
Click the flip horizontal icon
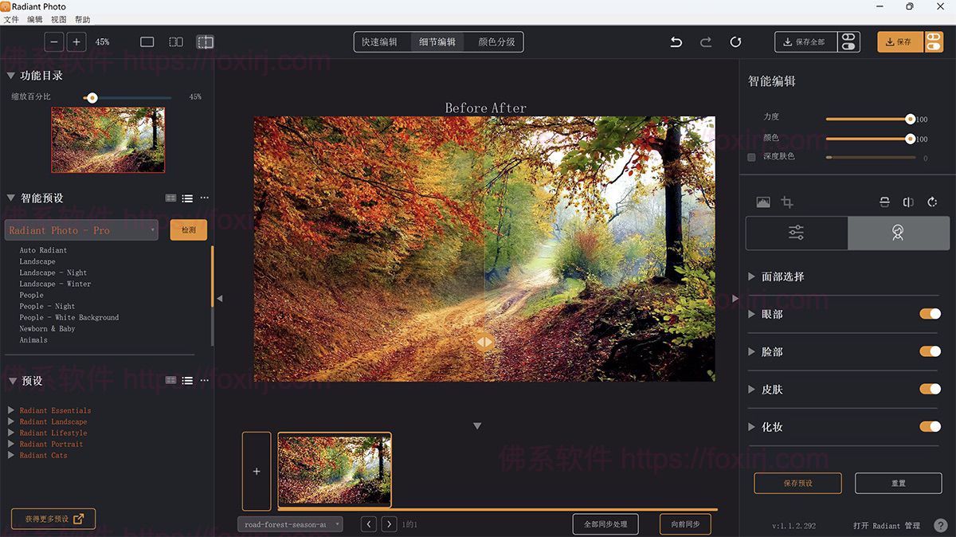coord(908,202)
